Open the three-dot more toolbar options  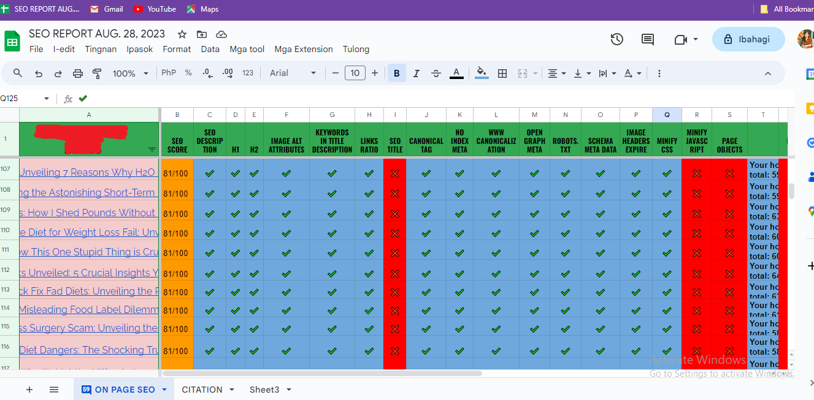pyautogui.click(x=659, y=74)
